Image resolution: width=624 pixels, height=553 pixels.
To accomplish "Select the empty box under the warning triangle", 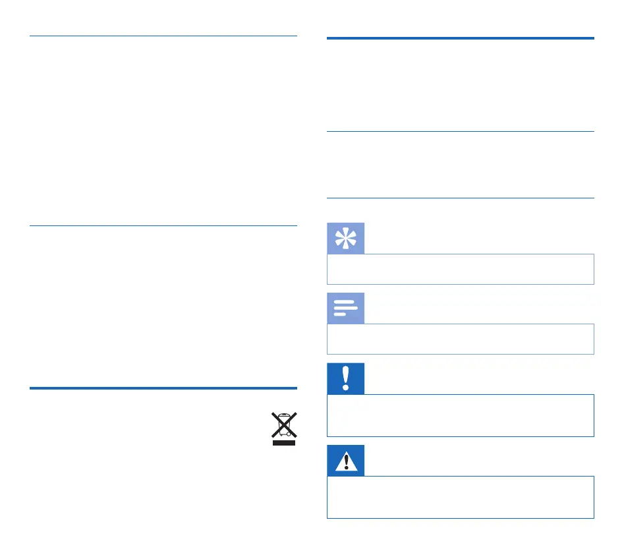I will [x=460, y=497].
